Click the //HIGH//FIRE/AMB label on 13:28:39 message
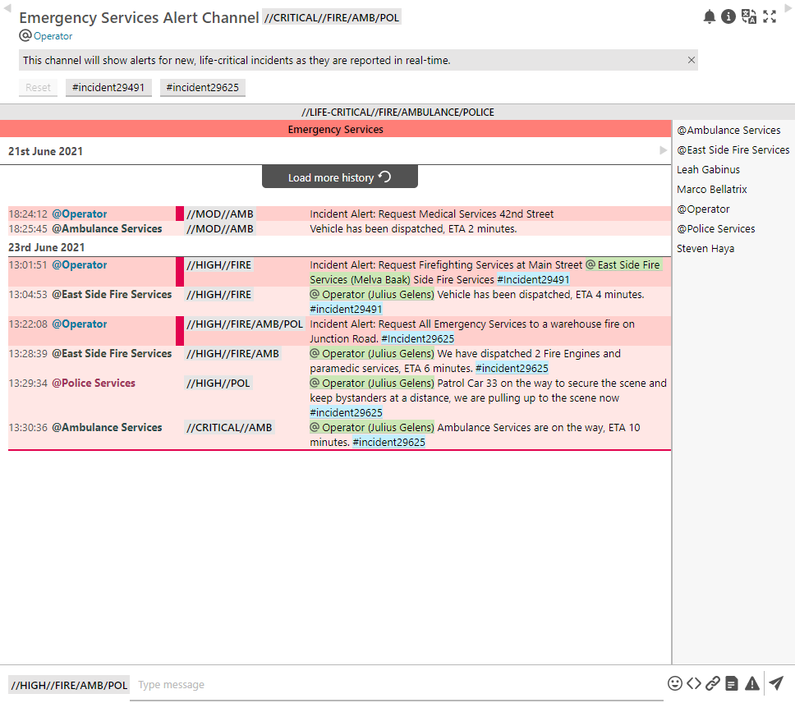 point(232,353)
